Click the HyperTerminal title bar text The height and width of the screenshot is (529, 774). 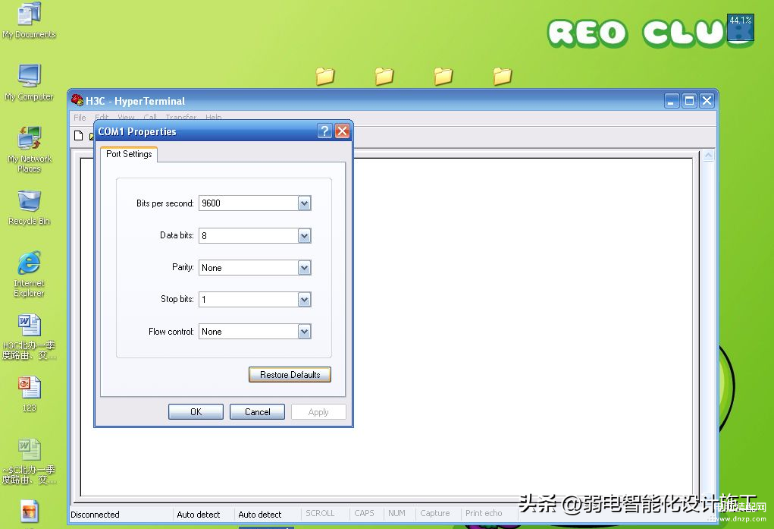[x=135, y=101]
